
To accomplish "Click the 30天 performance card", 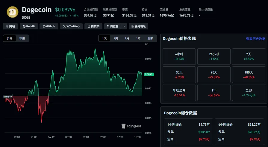I will point(179,75).
